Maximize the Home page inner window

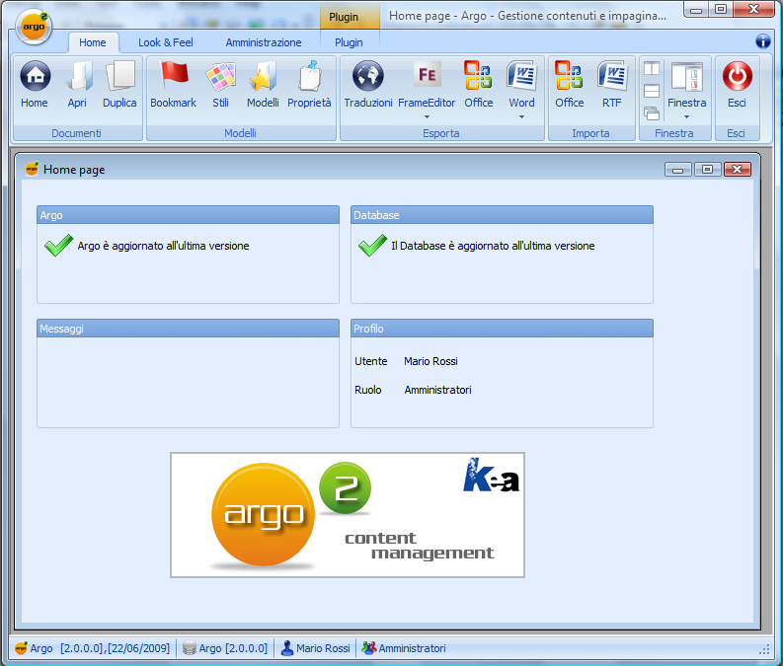(x=707, y=170)
